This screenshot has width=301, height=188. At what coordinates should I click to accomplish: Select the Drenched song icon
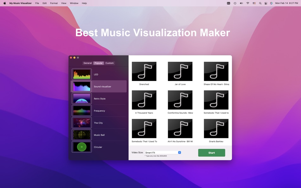[144, 71]
